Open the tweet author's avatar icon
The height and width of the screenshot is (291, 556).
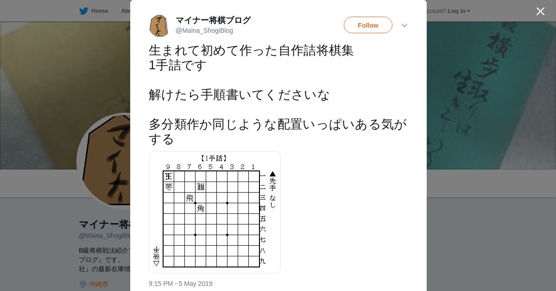158,25
